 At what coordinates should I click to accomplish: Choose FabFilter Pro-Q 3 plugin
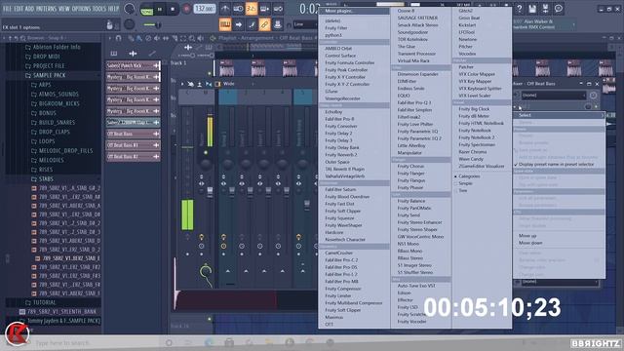click(x=414, y=102)
